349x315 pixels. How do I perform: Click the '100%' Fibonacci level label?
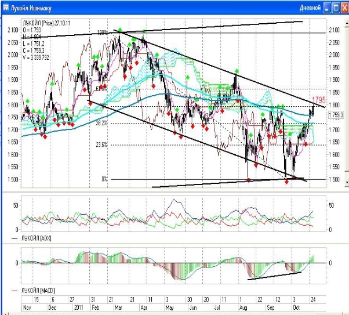click(x=103, y=32)
